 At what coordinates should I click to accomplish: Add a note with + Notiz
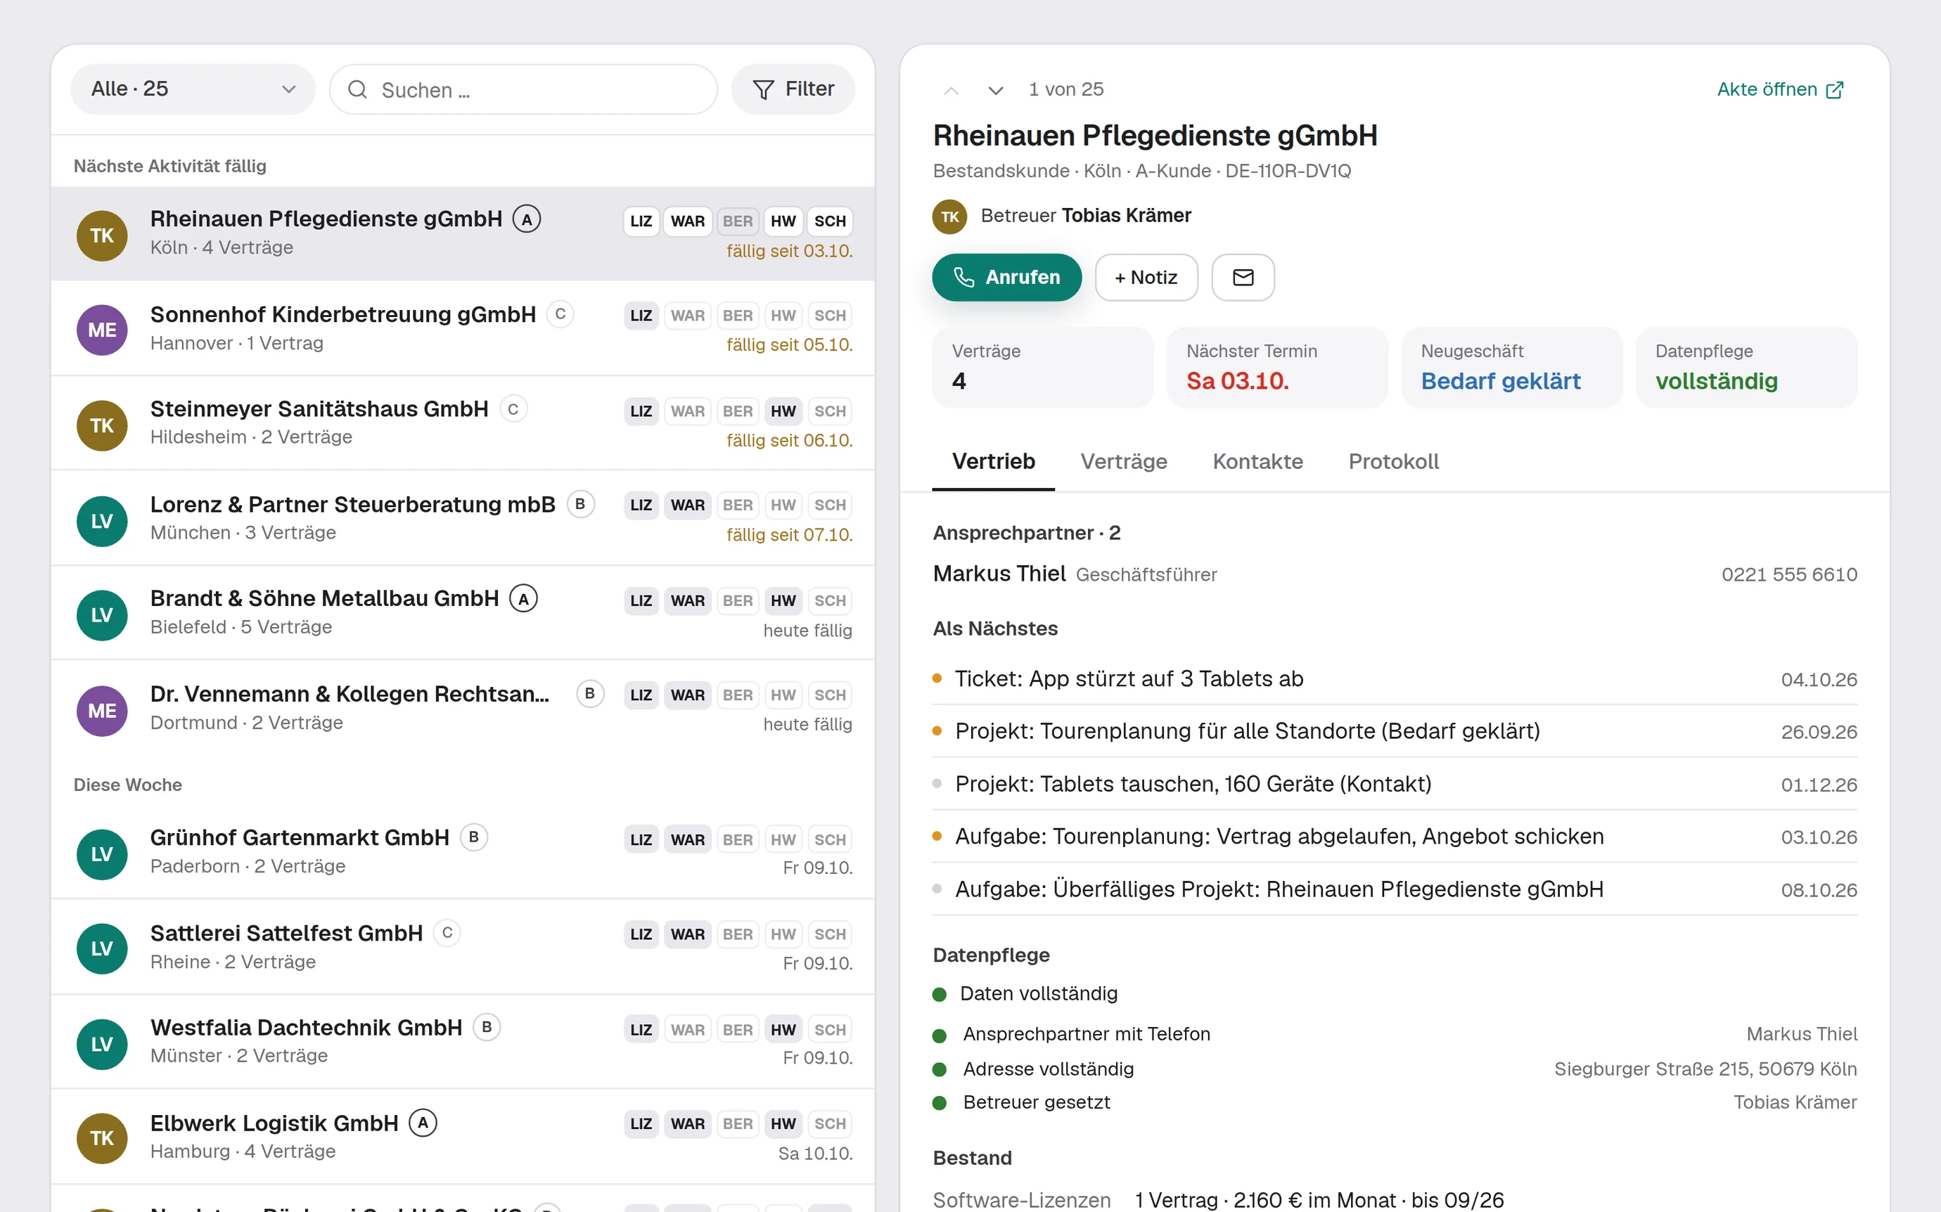[x=1146, y=278]
